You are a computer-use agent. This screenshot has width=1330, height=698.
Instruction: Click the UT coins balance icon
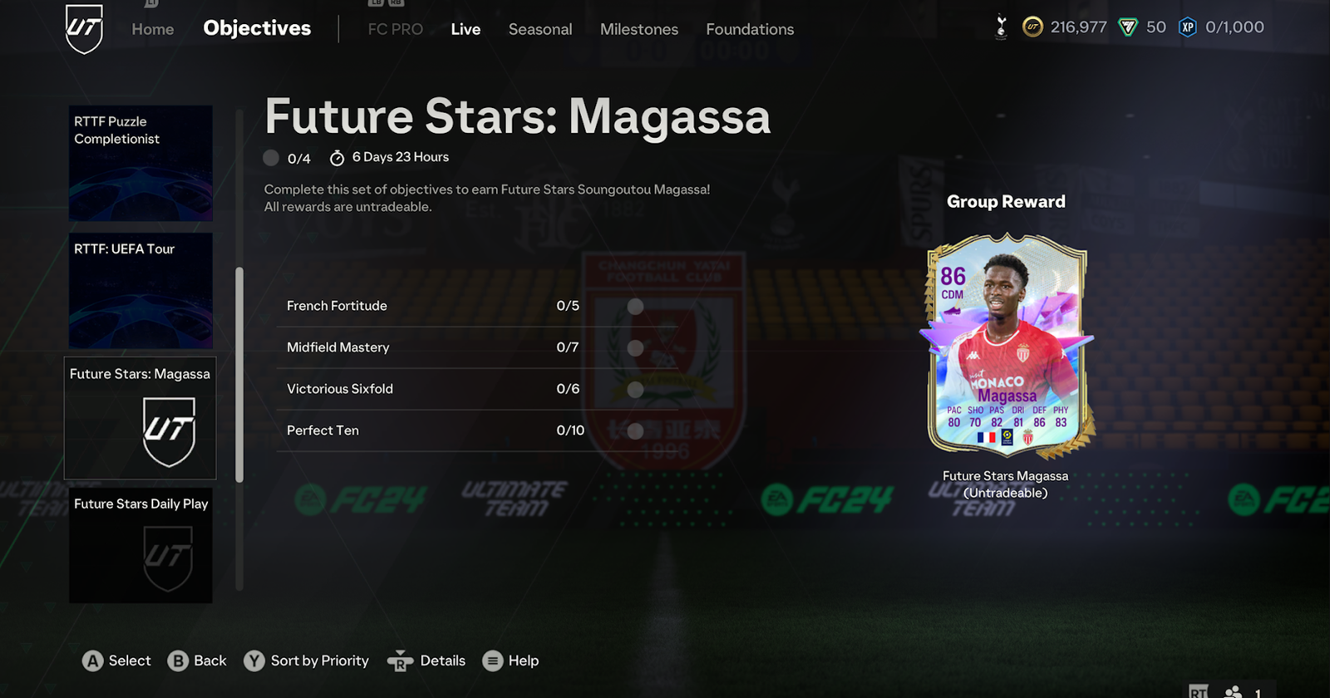1032,27
